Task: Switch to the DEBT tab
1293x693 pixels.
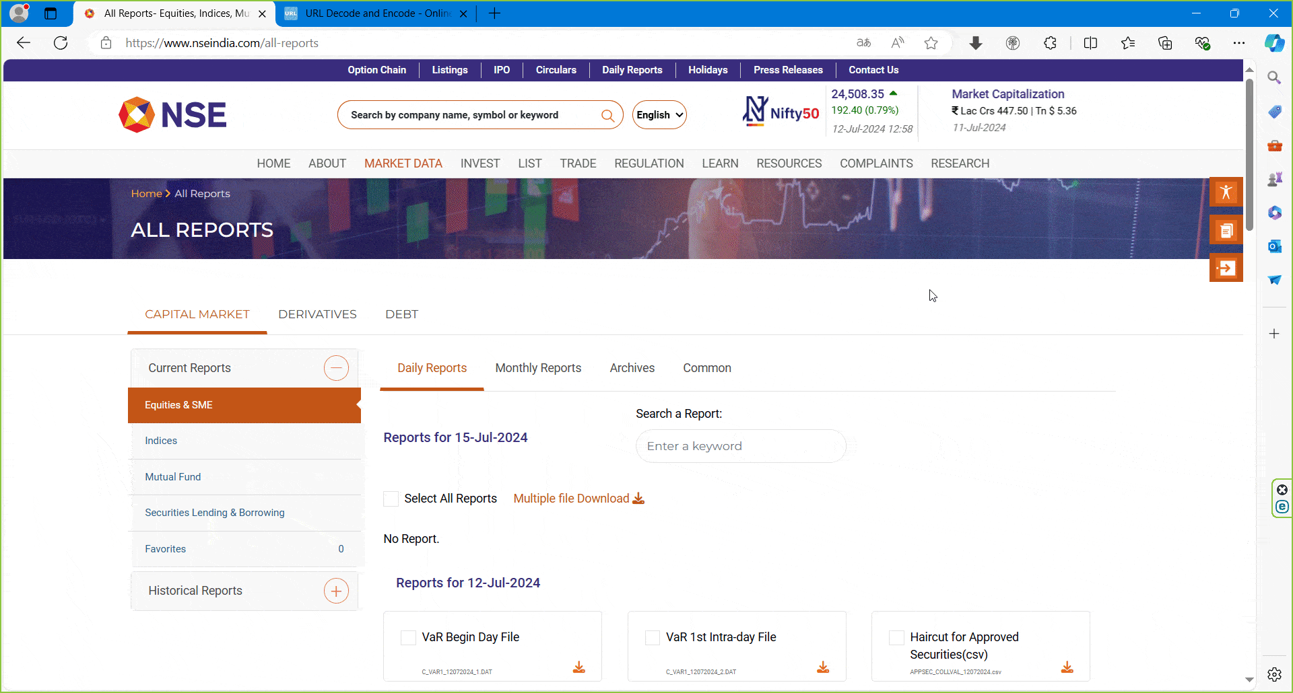Action: click(401, 314)
